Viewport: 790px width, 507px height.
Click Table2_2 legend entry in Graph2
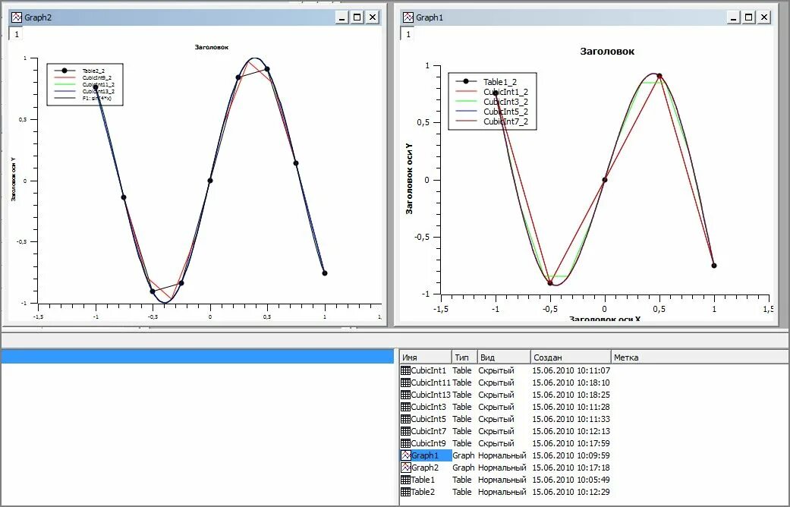(x=93, y=71)
